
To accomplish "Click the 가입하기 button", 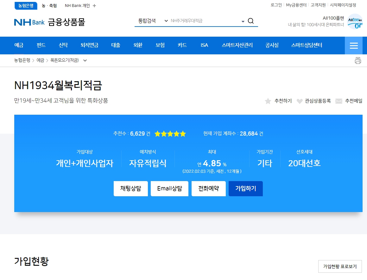I will coord(245,189).
